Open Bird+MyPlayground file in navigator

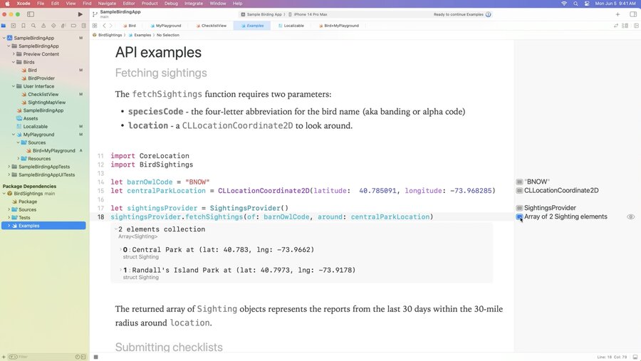[54, 150]
